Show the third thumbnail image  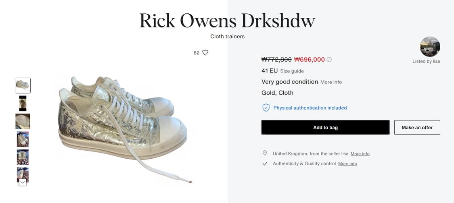(23, 121)
